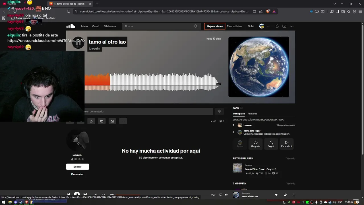Click the Denunciar report link
The image size is (364, 205).
pyautogui.click(x=77, y=174)
